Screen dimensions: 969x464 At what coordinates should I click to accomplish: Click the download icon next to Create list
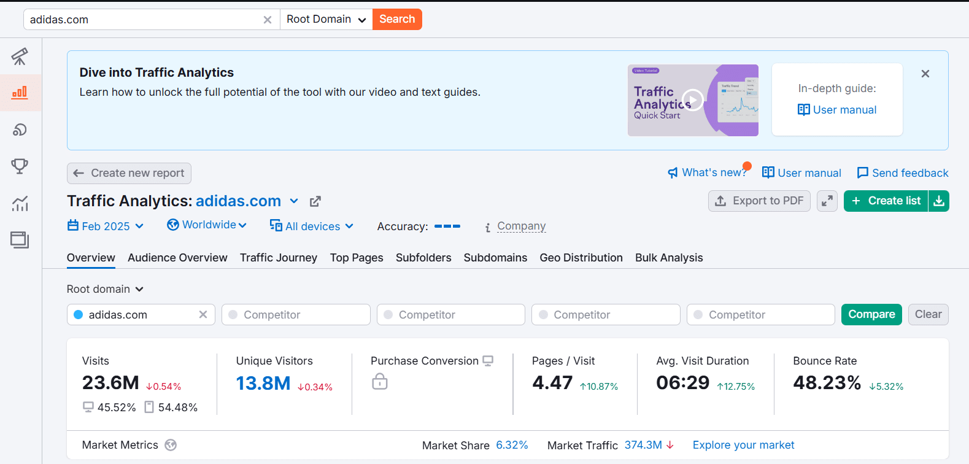pos(939,201)
